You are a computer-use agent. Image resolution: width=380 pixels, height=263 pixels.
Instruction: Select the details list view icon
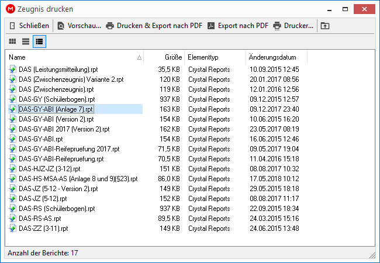click(39, 41)
